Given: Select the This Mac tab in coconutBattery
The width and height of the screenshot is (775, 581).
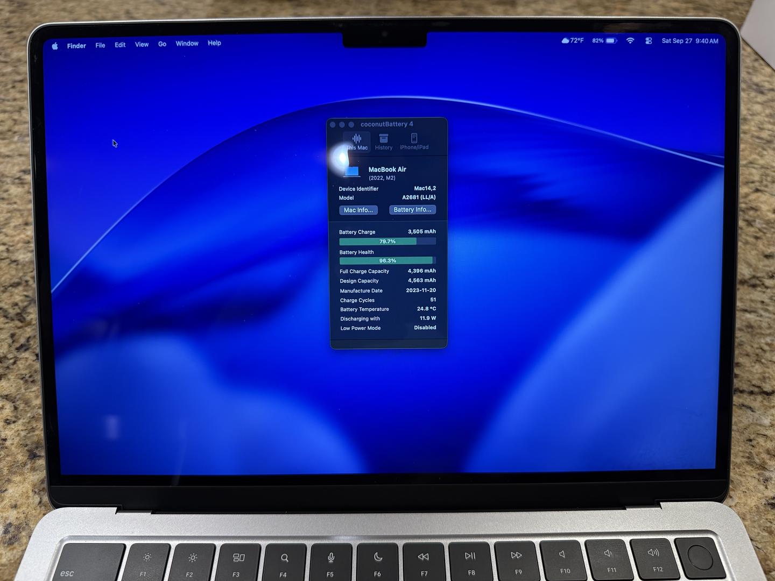Looking at the screenshot, I should [357, 143].
